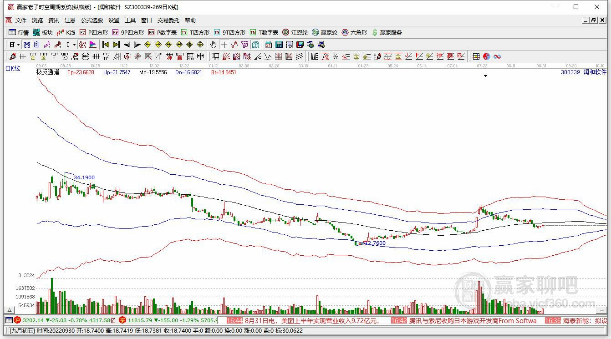Open the 六角形 hexagon tool

pyautogui.click(x=354, y=32)
